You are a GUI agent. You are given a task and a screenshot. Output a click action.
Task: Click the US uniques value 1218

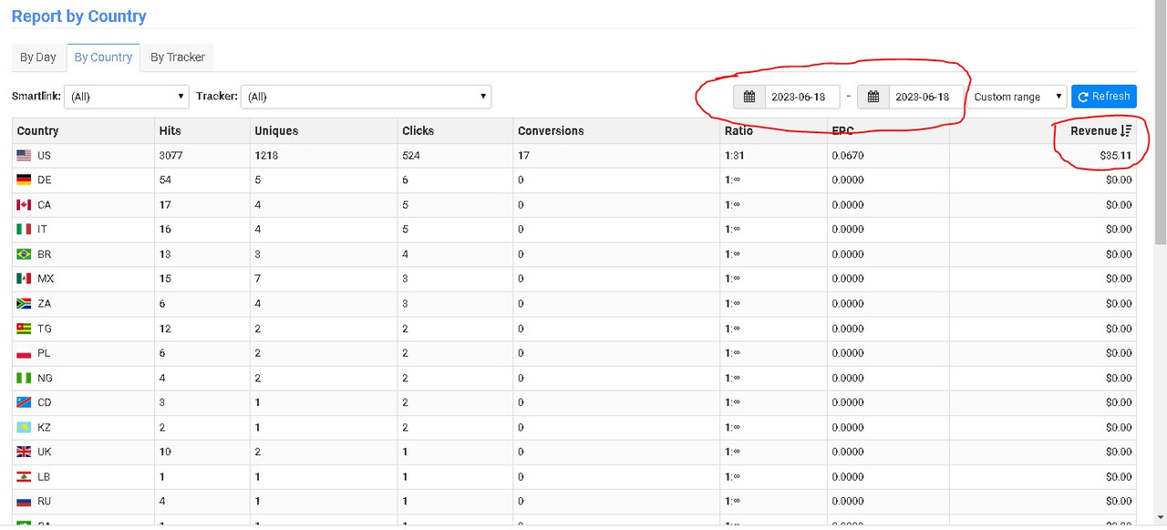point(266,156)
